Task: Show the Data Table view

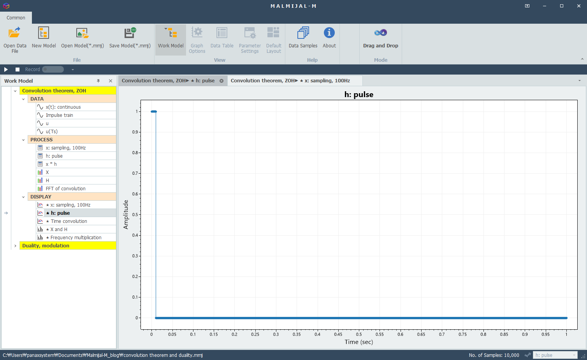Action: tap(222, 38)
